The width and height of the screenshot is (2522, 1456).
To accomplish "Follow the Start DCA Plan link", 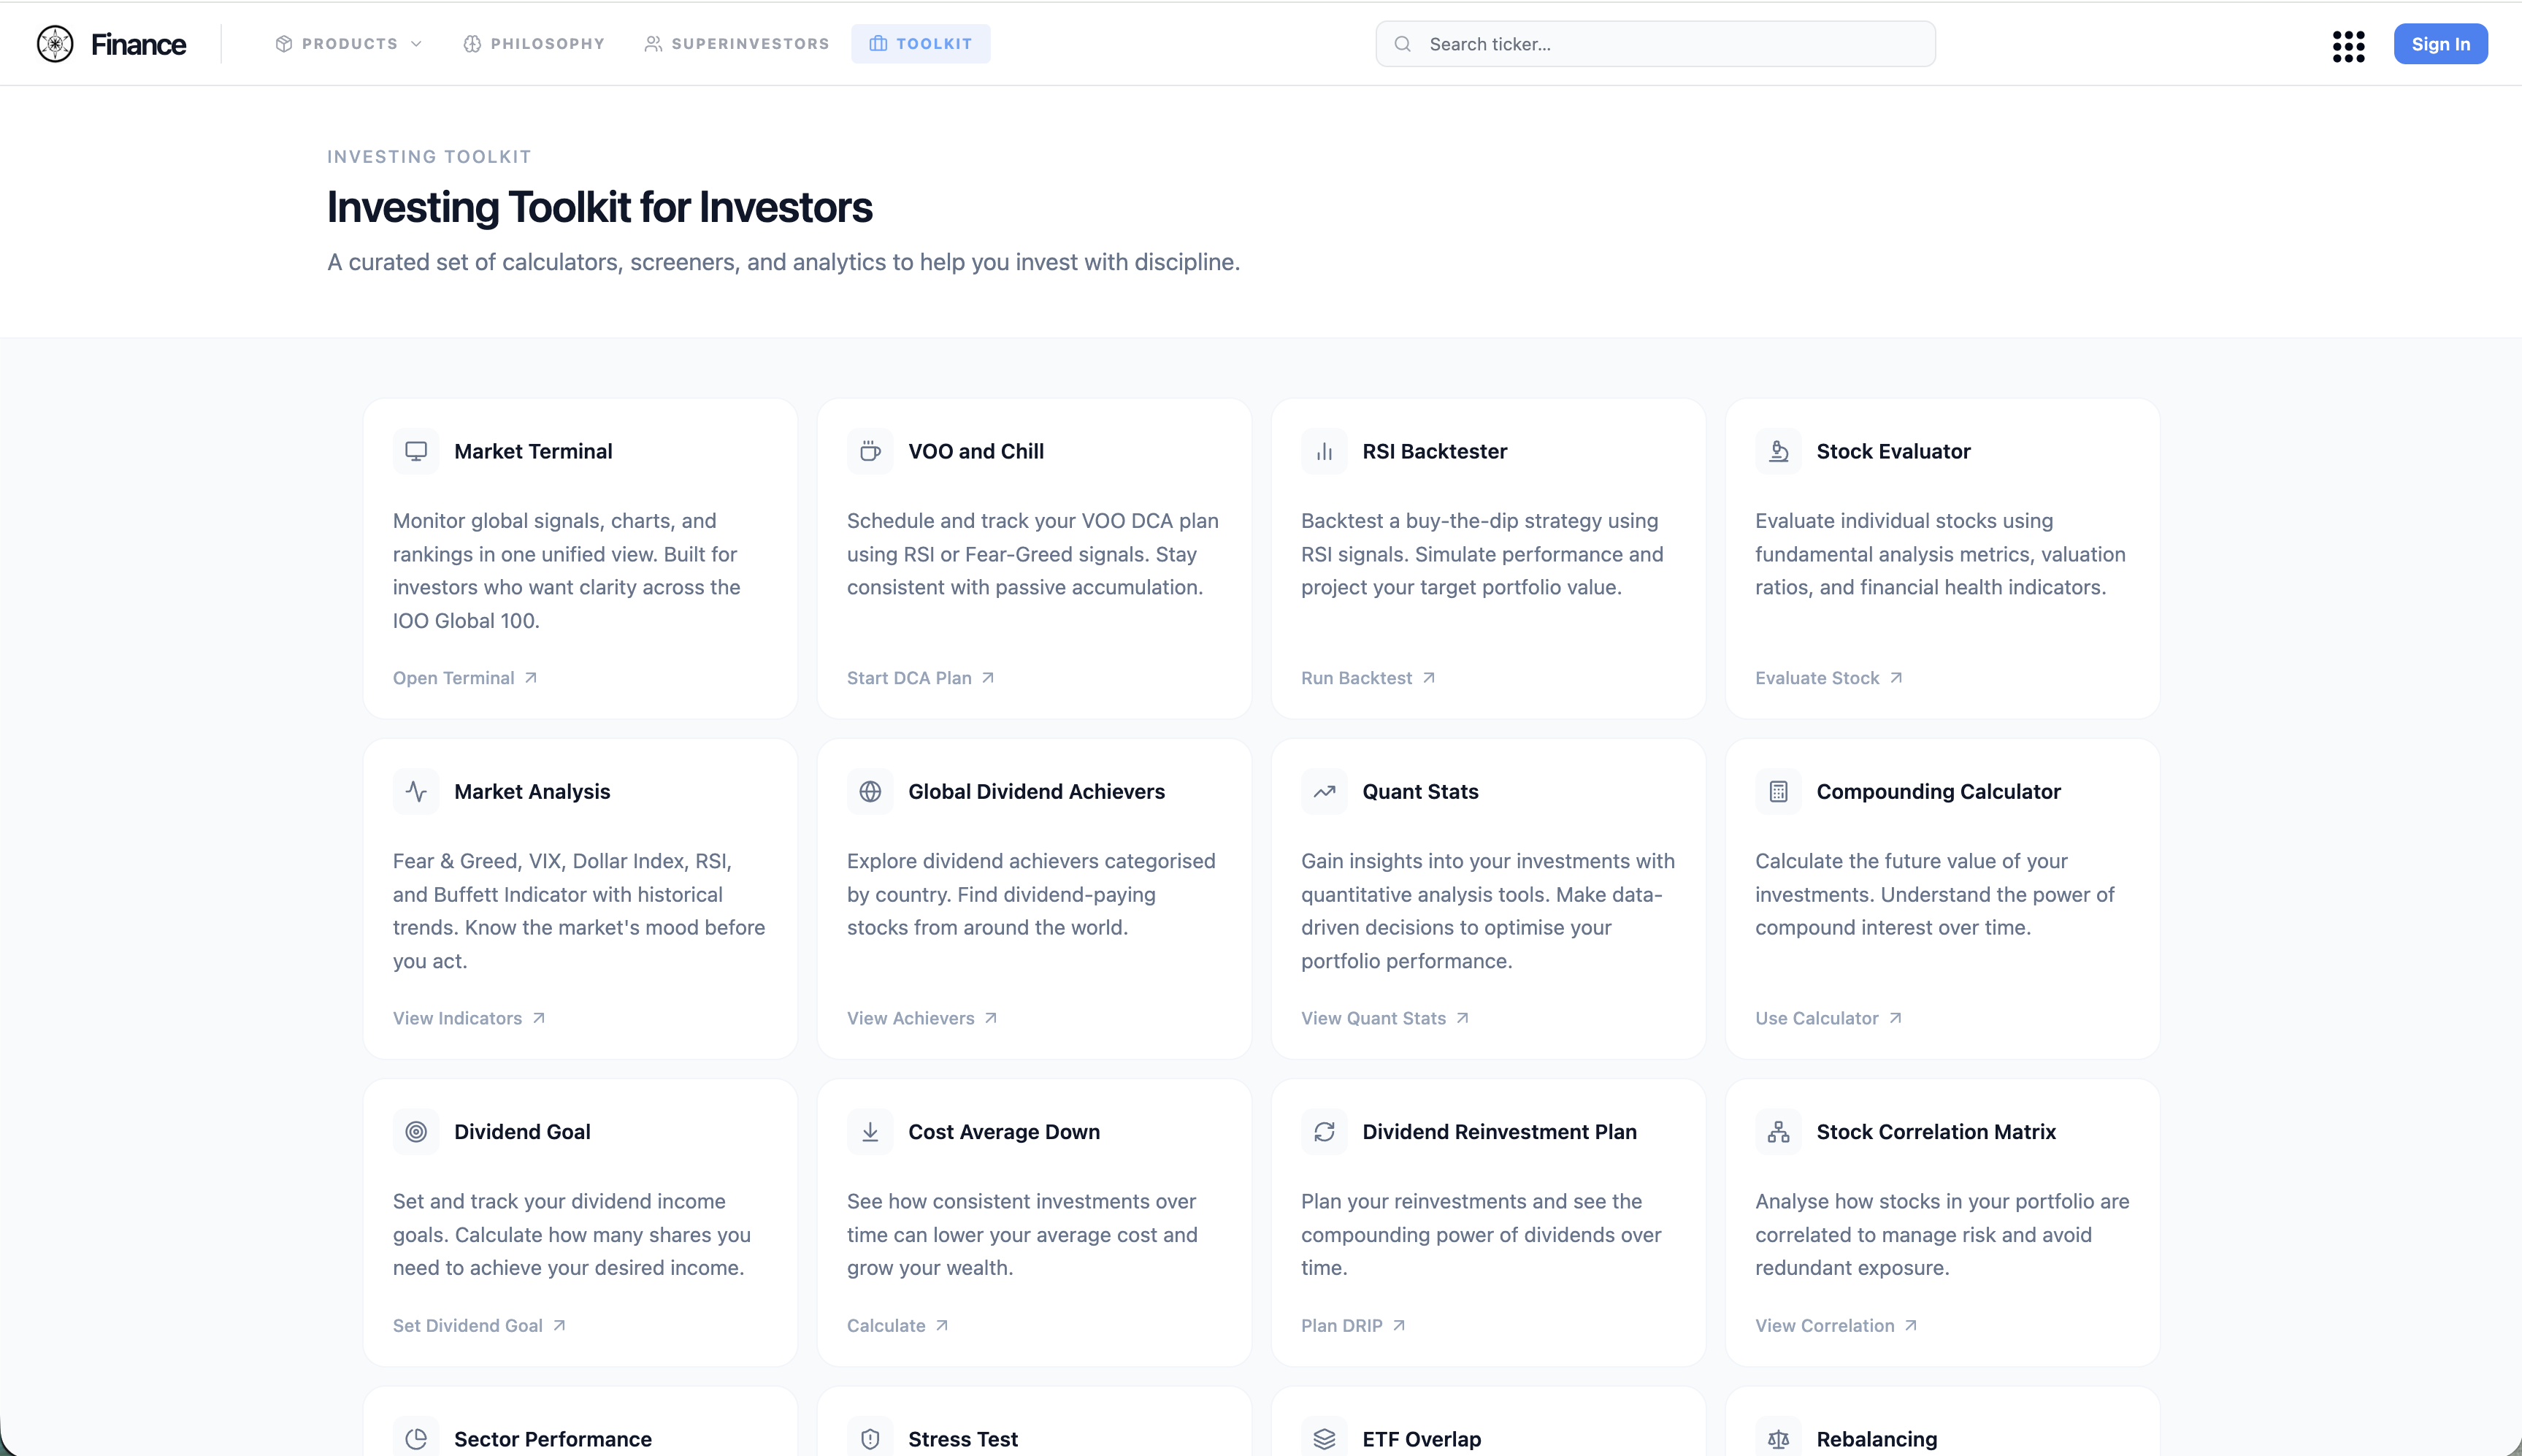I will coord(920,678).
